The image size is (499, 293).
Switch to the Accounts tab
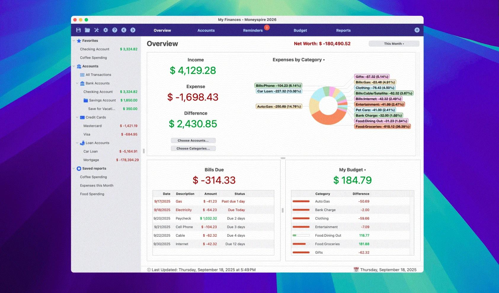206,30
